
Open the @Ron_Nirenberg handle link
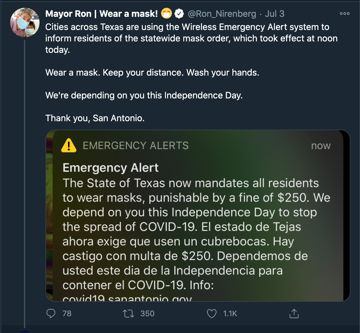pyautogui.click(x=222, y=14)
